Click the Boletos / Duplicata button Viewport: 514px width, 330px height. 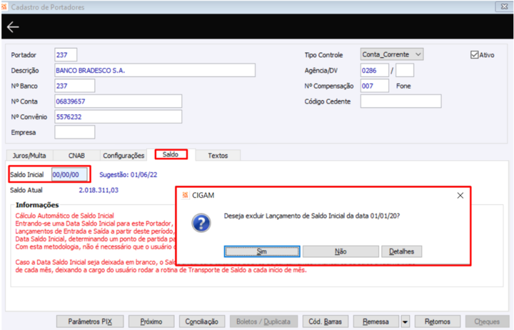(263, 322)
